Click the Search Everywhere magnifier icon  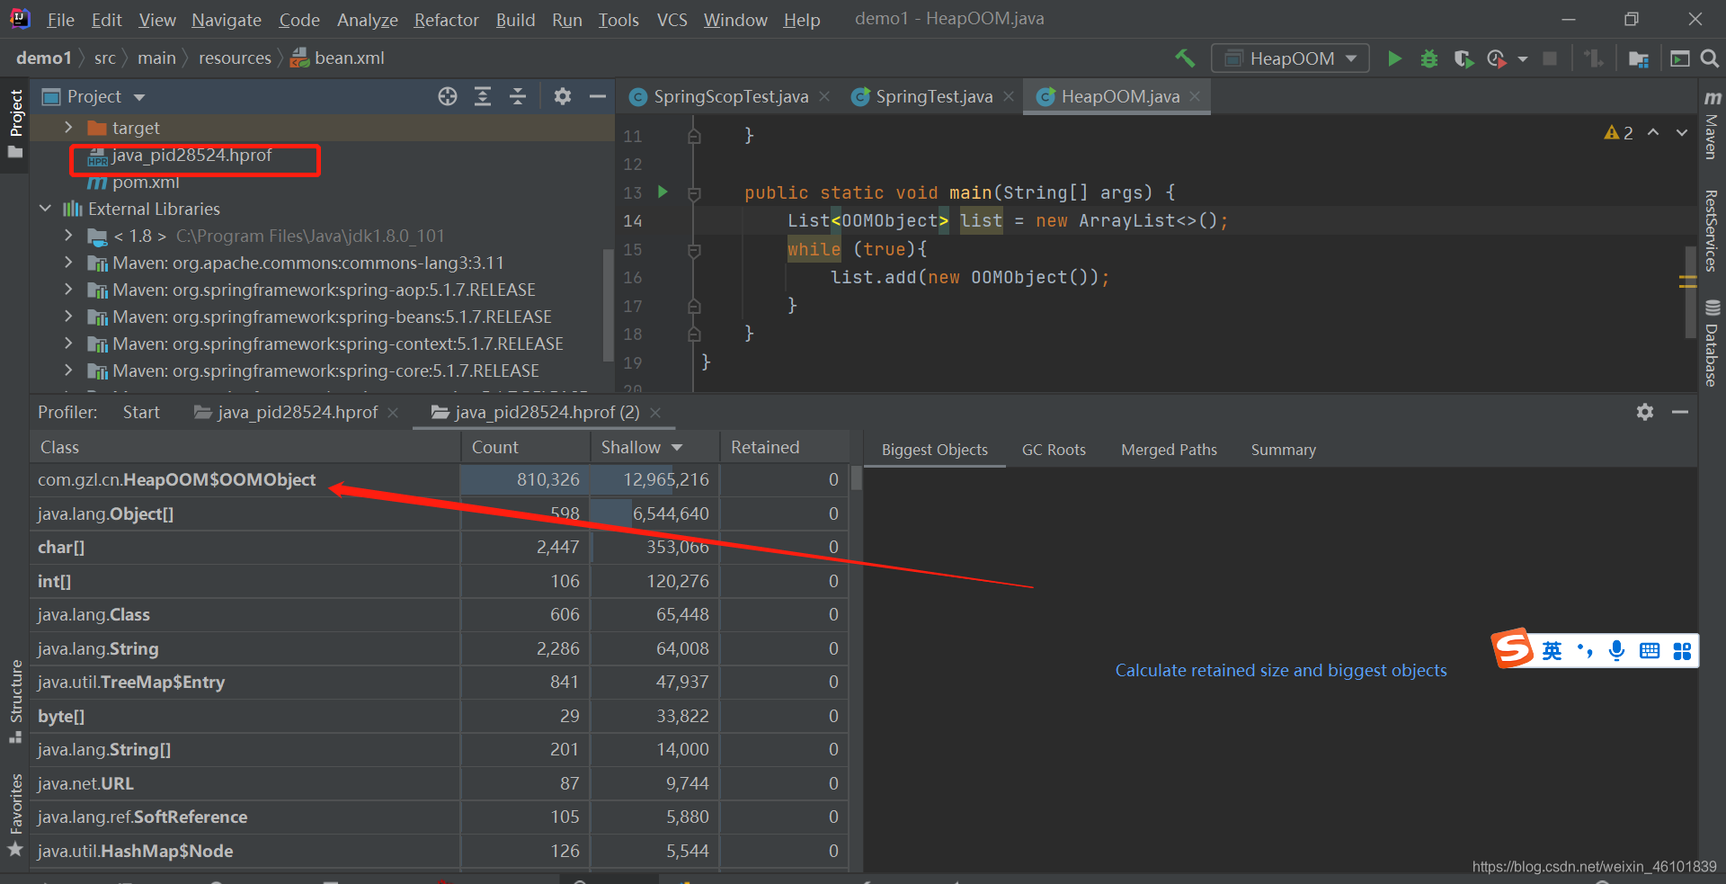1710,58
